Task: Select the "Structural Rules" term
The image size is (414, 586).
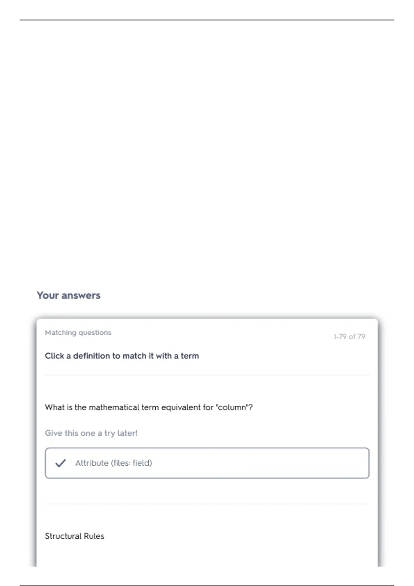Action: 75,536
